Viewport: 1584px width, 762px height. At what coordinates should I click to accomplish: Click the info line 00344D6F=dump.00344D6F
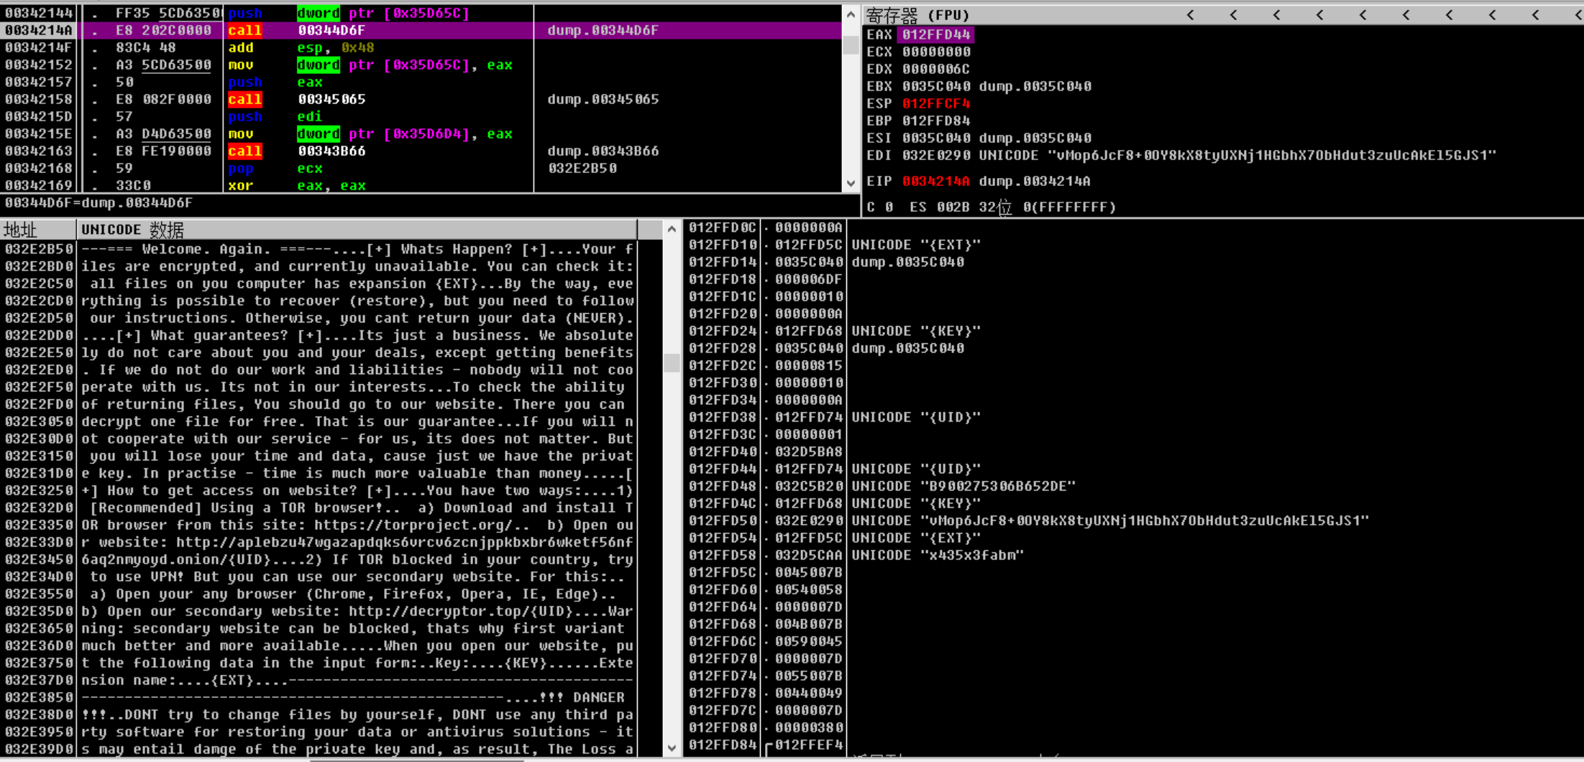99,203
